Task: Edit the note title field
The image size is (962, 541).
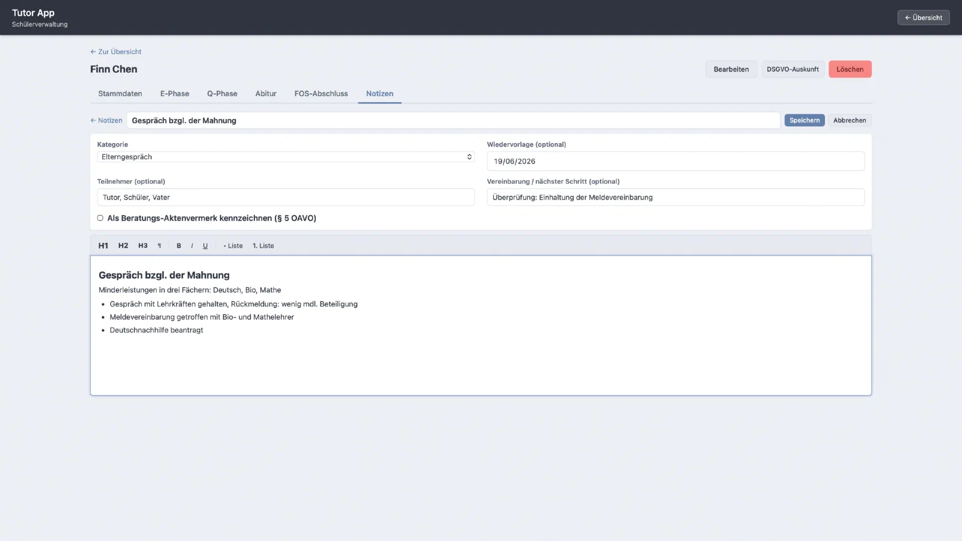Action: click(x=453, y=120)
